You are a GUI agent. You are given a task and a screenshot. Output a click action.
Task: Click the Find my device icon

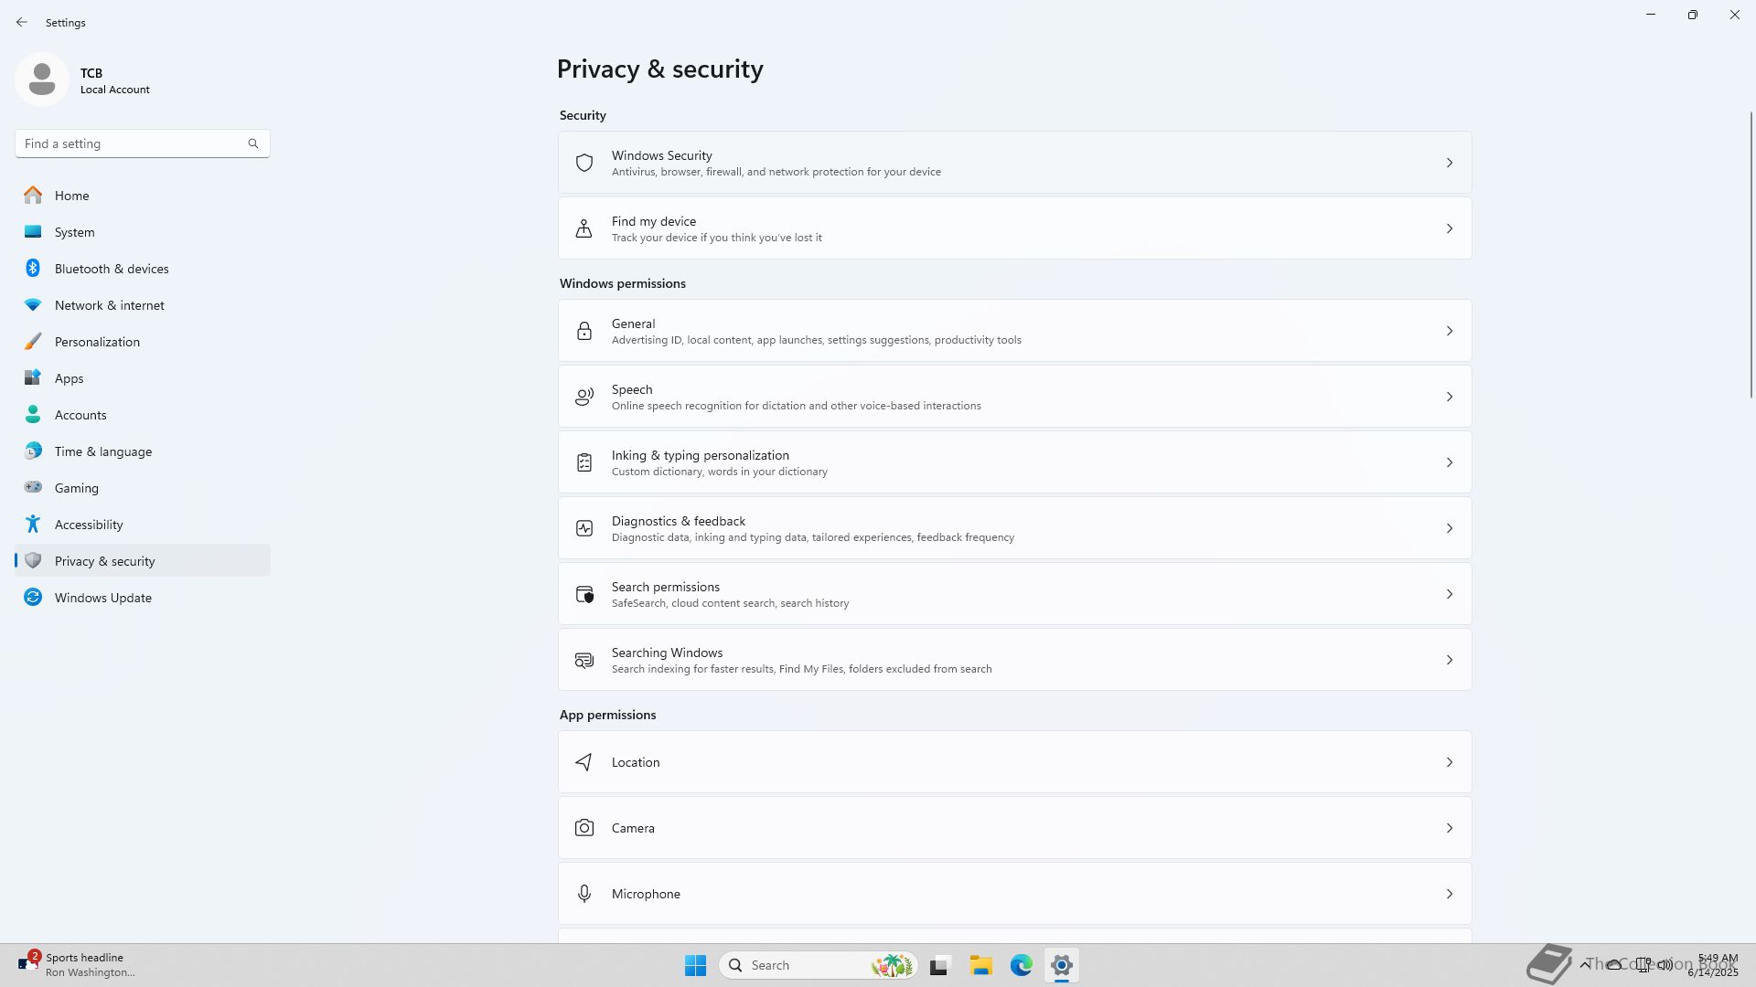click(x=584, y=228)
